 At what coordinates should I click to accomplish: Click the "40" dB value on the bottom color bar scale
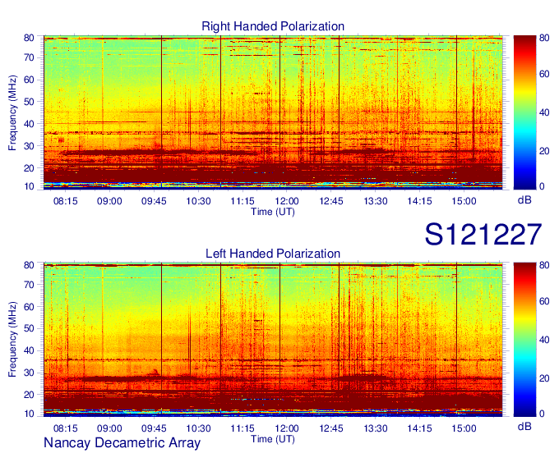pos(544,340)
